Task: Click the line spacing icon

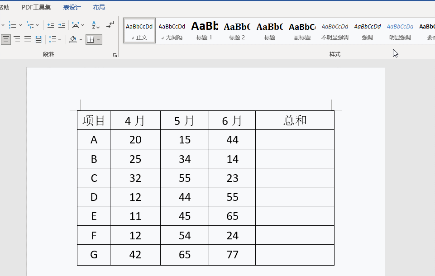Action: coord(53,39)
